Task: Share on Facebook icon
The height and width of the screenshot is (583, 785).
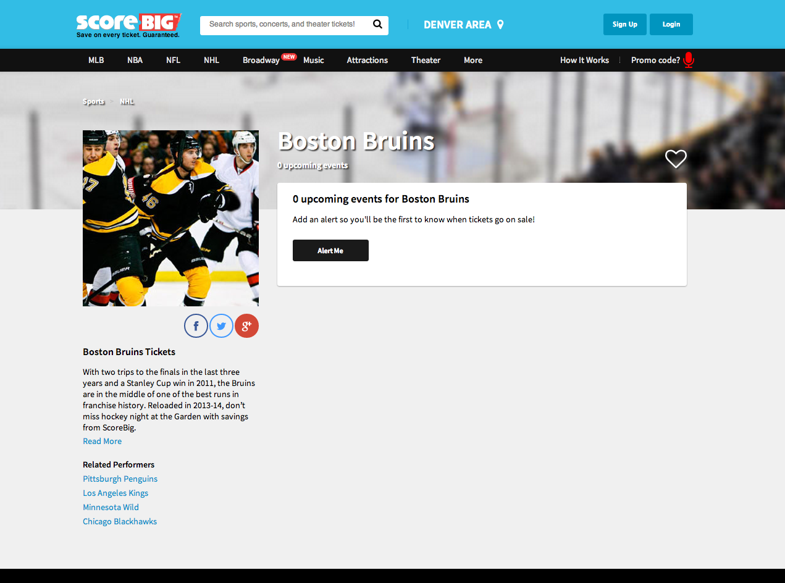Action: [x=196, y=325]
